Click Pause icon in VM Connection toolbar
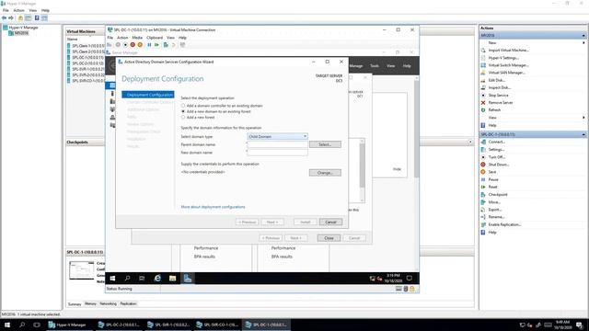The height and width of the screenshot is (331, 589). click(149, 45)
